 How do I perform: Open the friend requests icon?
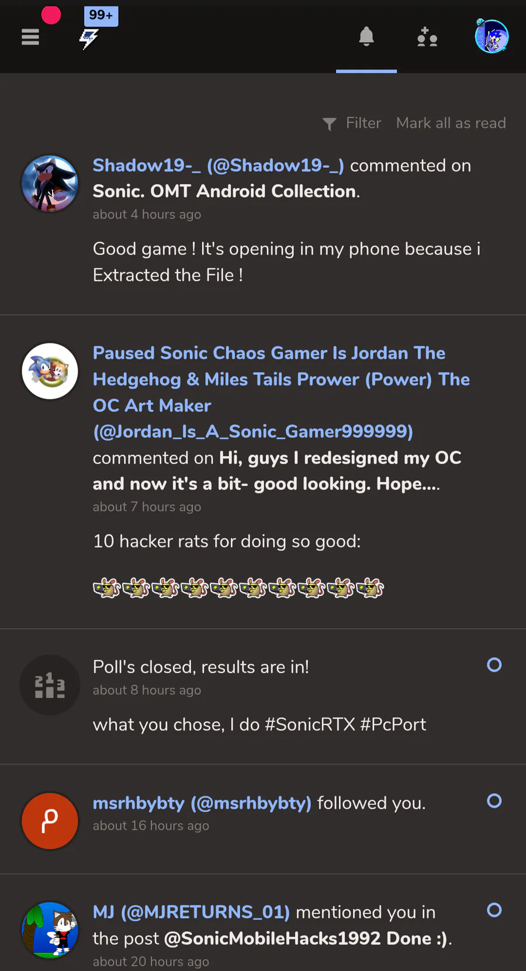[x=427, y=37]
